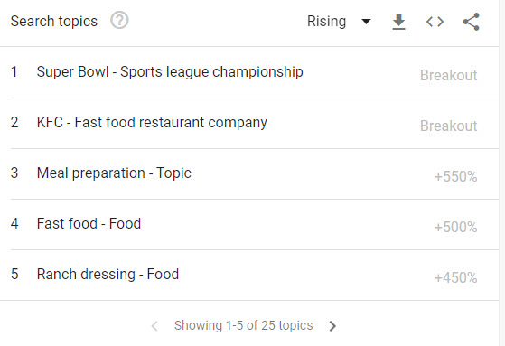Expand the Rising dropdown arrow
The image size is (505, 346).
coord(366,22)
